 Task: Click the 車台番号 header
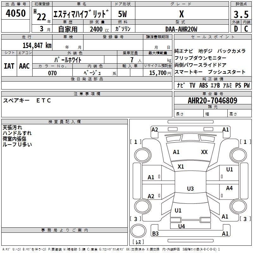213,94
